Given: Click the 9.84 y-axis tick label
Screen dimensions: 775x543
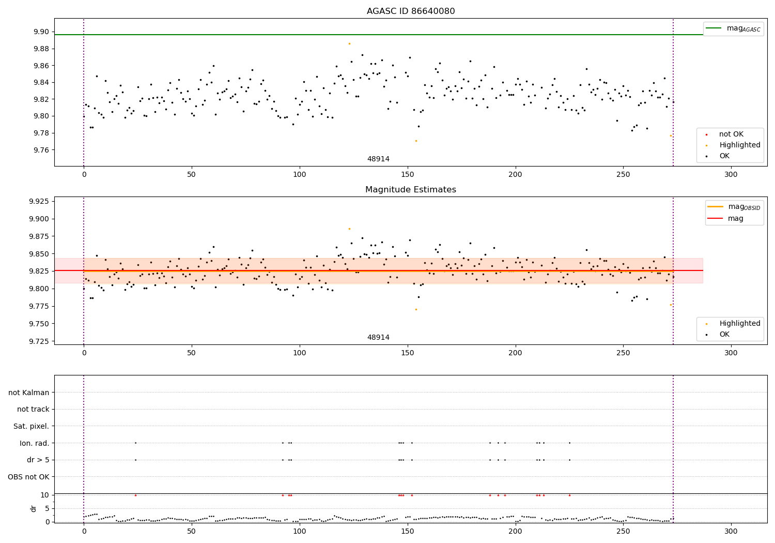Looking at the screenshot, I should (40, 83).
